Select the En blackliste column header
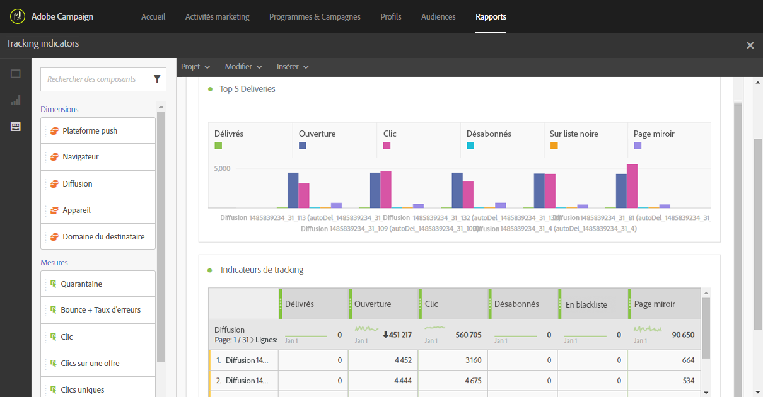The width and height of the screenshot is (763, 397). (593, 304)
